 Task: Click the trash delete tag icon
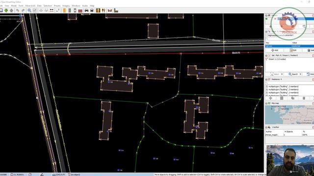click(x=309, y=50)
